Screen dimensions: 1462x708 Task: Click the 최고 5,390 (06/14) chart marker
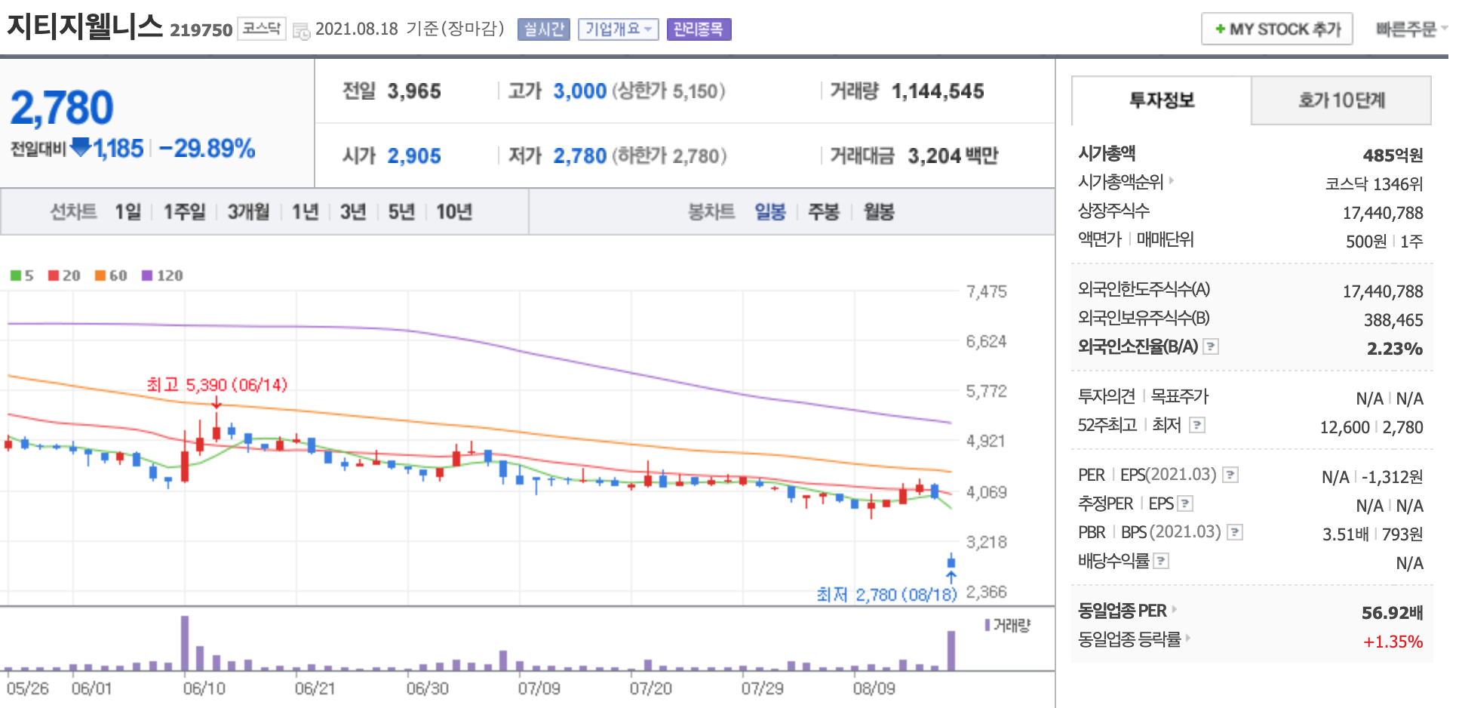pos(217,385)
